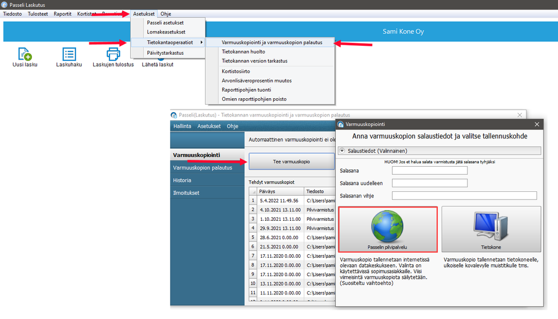Open Hallinta menu in backup window
558x319 pixels.
(182, 126)
